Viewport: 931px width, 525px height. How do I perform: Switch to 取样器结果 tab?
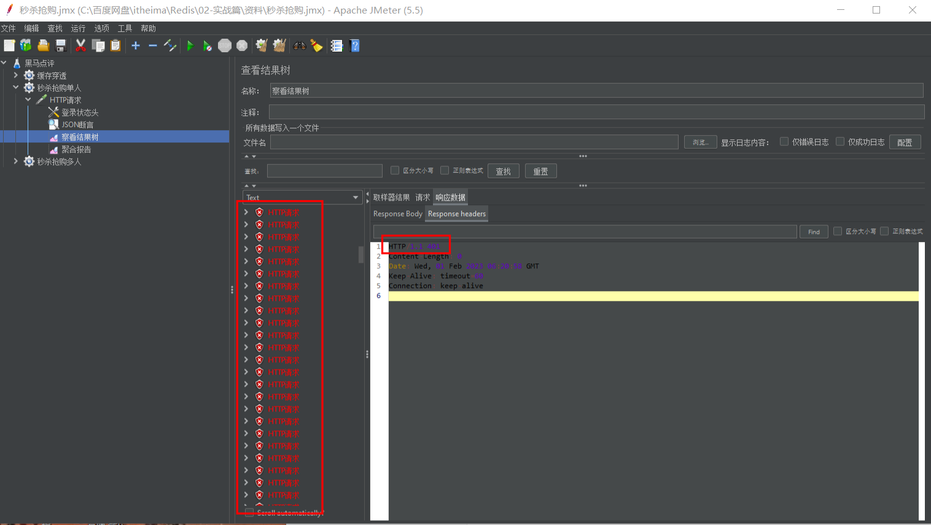[391, 197]
